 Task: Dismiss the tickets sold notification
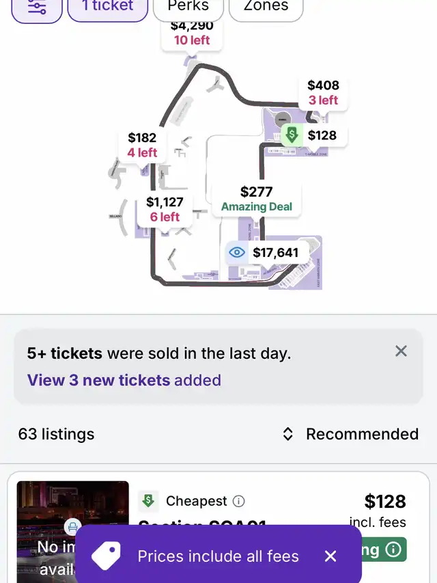(x=401, y=351)
